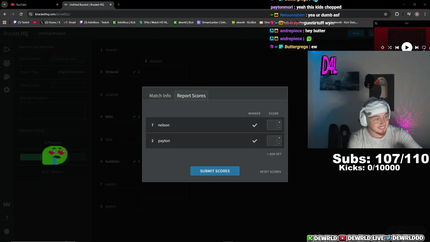Viewport: 430px width, 242px height.
Task: Skip to next track in media popup
Action: click(417, 47)
